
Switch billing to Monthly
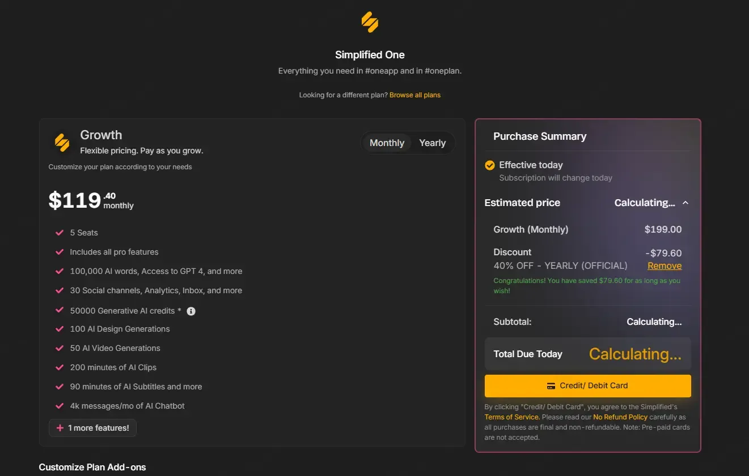click(x=387, y=143)
